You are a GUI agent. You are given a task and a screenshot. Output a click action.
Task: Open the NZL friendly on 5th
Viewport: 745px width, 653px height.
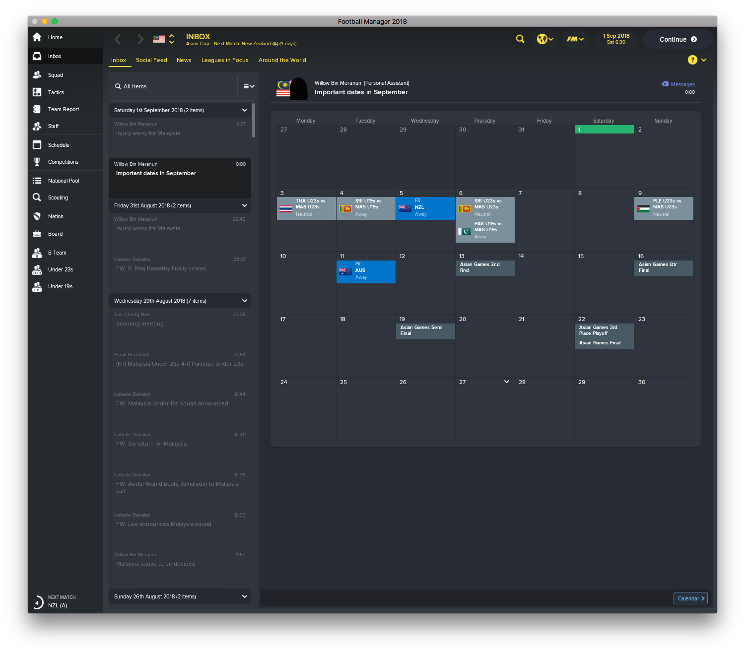pos(425,208)
